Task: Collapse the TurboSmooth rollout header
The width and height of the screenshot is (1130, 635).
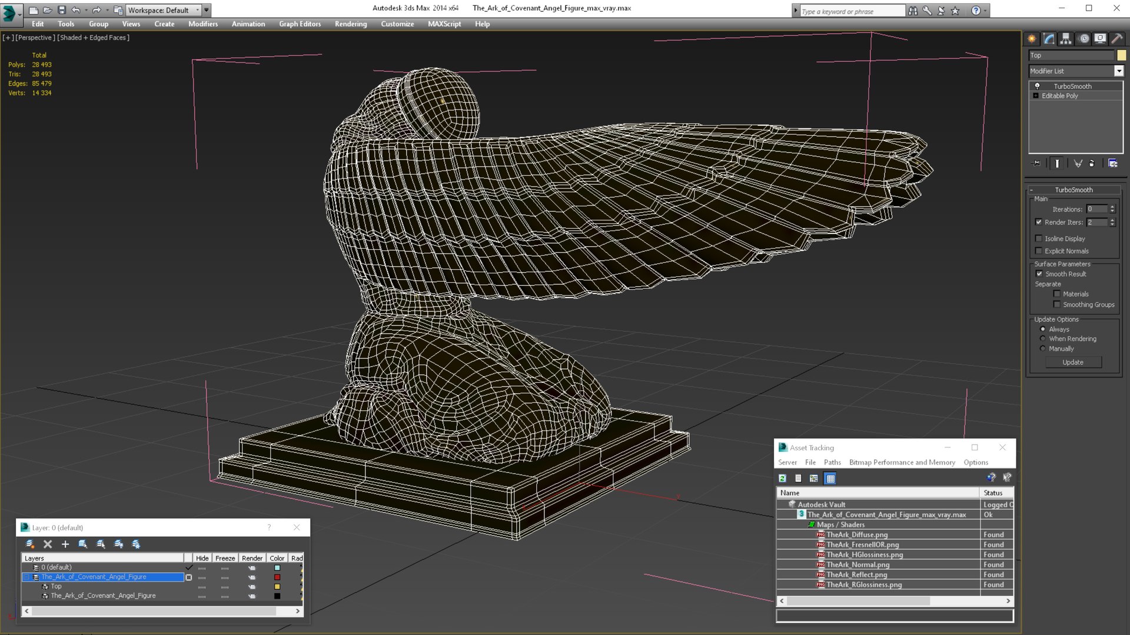Action: [x=1073, y=190]
